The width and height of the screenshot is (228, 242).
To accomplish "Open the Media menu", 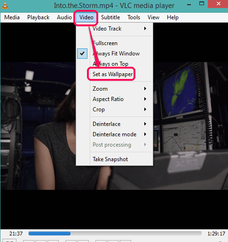I will point(12,17).
